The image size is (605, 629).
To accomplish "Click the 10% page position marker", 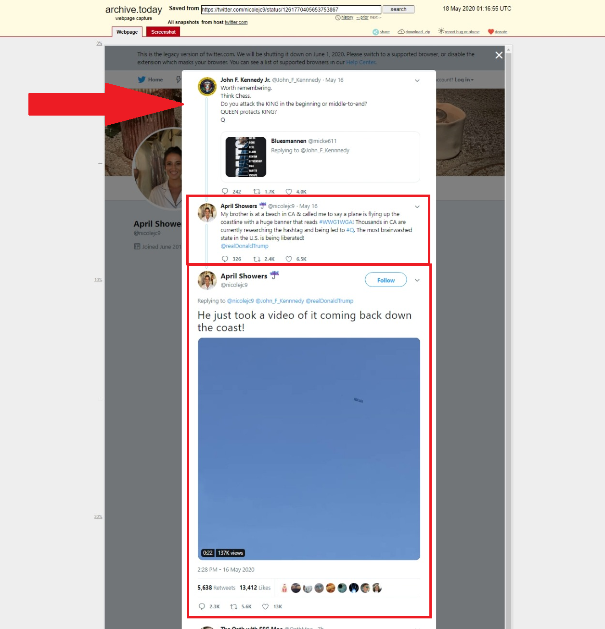I will pyautogui.click(x=98, y=280).
